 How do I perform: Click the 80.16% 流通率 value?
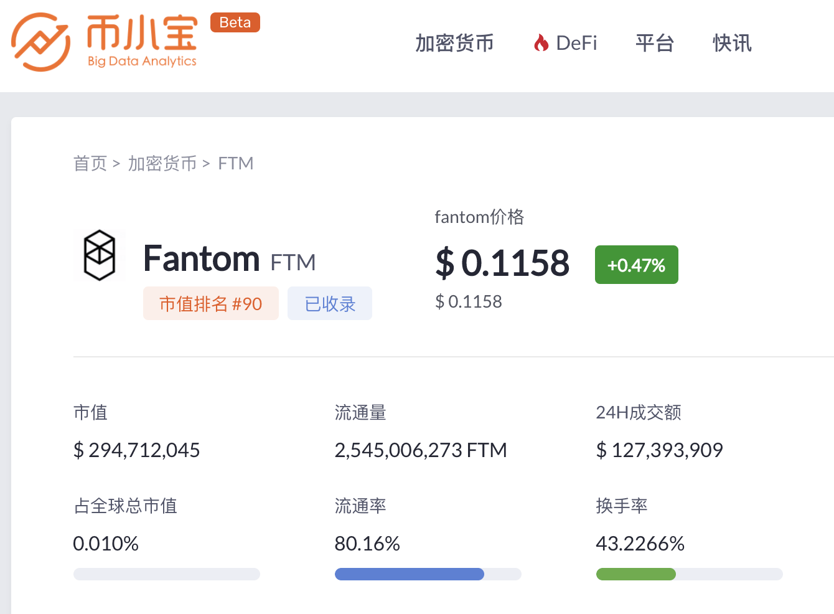coord(367,544)
